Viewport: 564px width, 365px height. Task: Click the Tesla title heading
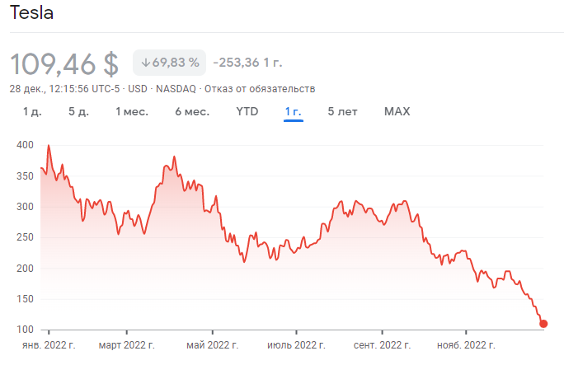pos(31,13)
